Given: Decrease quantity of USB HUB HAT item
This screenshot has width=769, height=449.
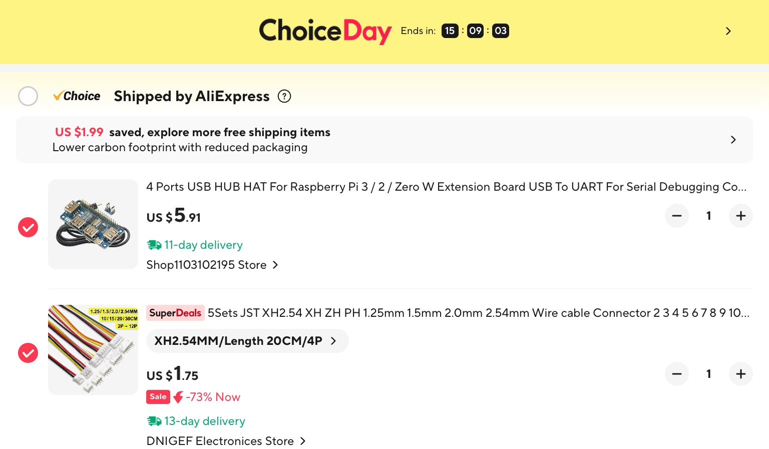Looking at the screenshot, I should point(677,216).
